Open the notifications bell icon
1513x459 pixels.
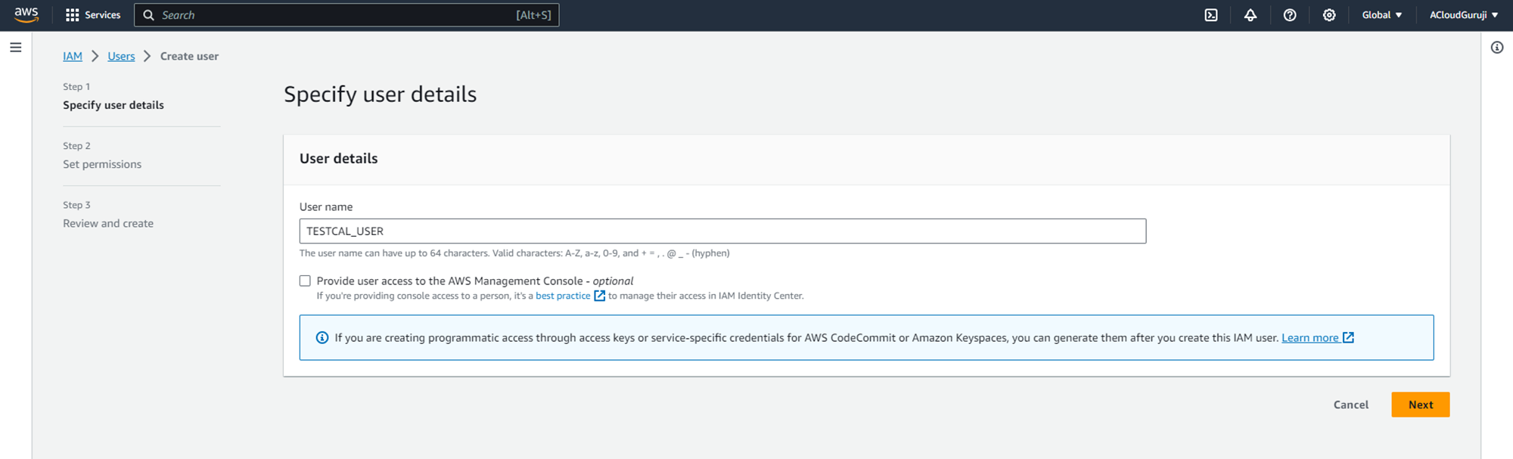1250,15
